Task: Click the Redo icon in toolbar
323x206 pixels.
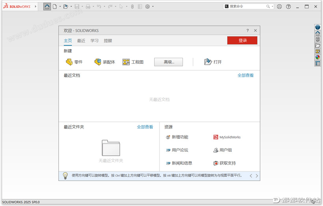Action: click(x=110, y=7)
